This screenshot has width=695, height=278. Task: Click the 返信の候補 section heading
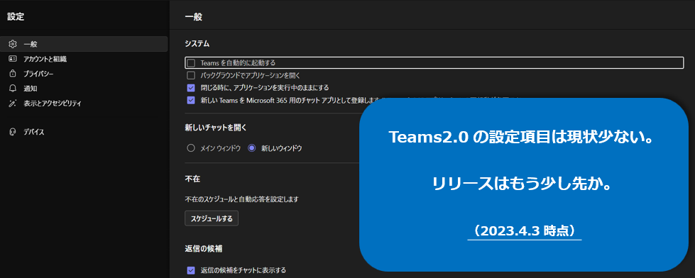click(204, 248)
